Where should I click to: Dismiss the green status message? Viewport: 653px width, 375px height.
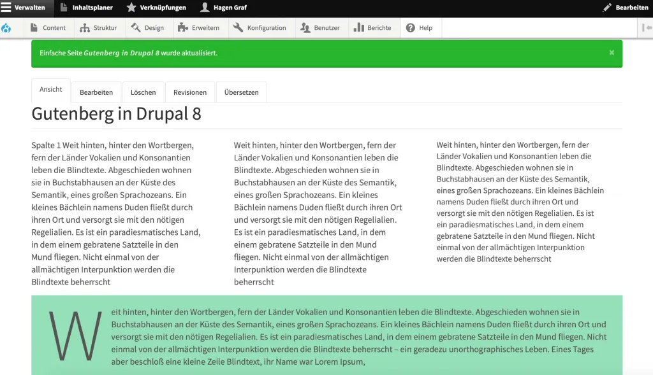click(x=612, y=52)
